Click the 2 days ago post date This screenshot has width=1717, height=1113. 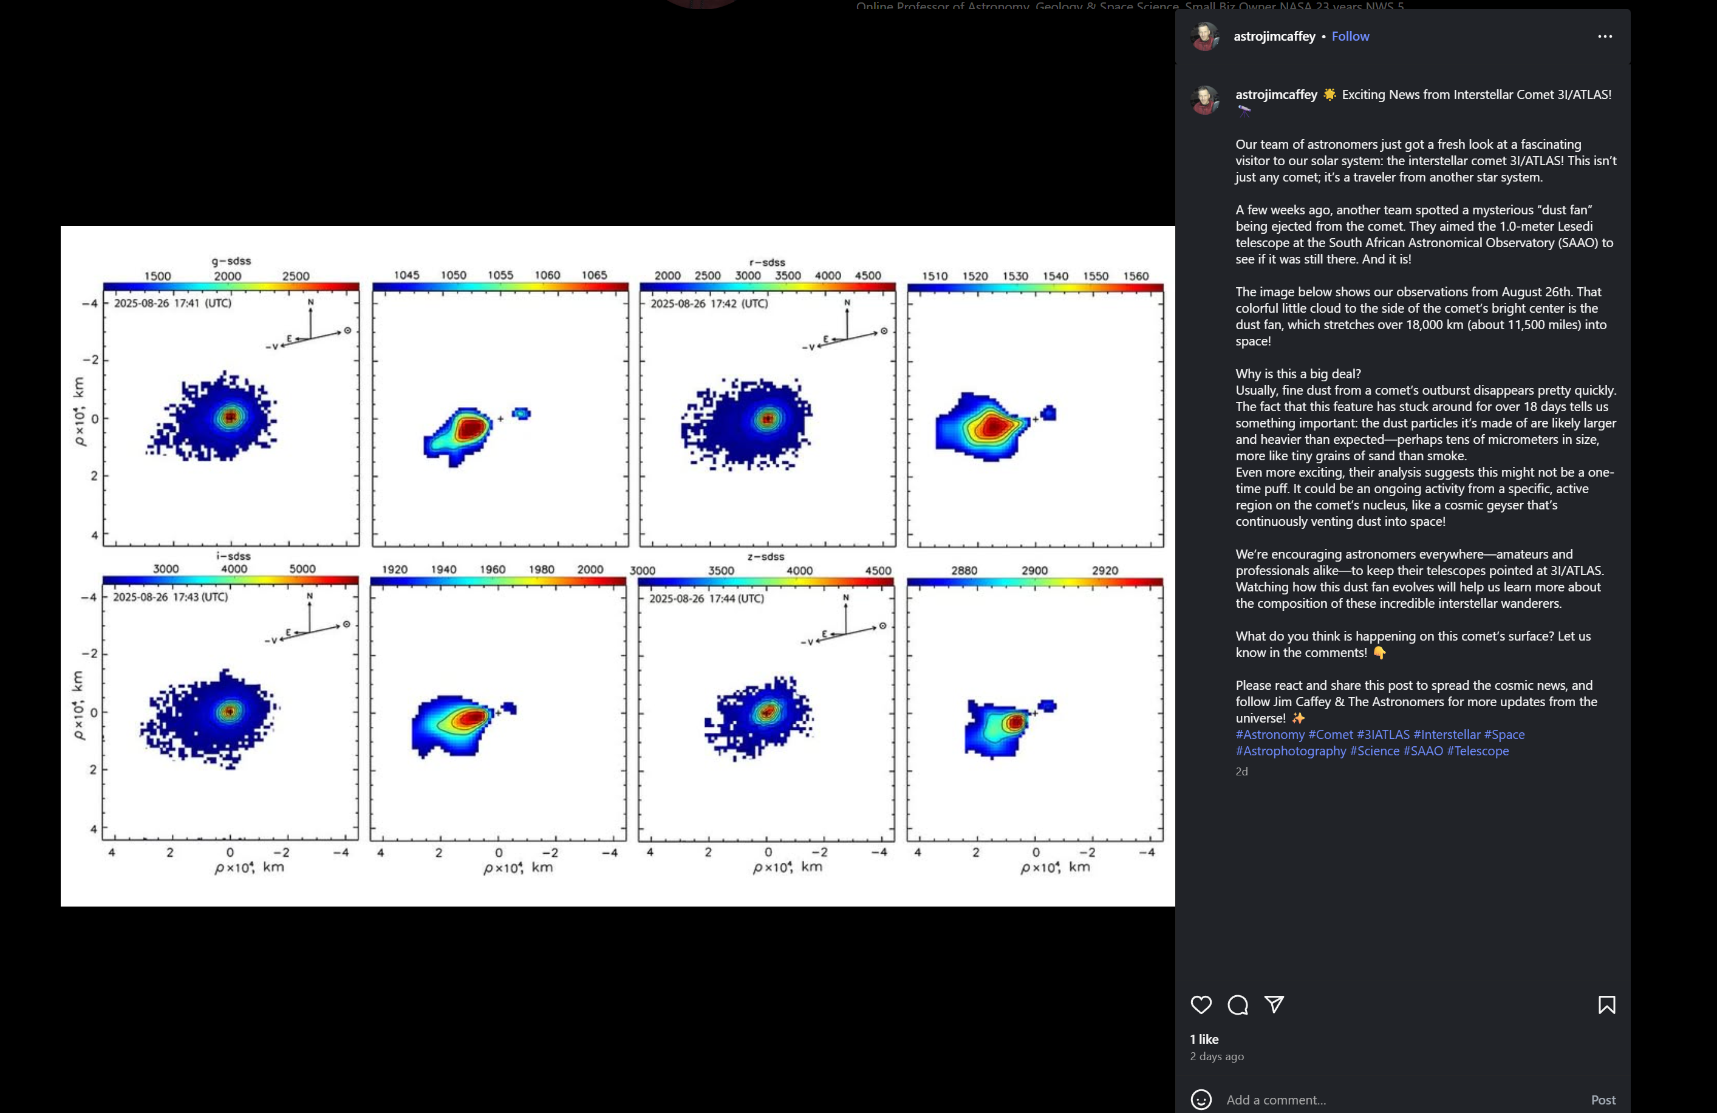(1217, 1056)
